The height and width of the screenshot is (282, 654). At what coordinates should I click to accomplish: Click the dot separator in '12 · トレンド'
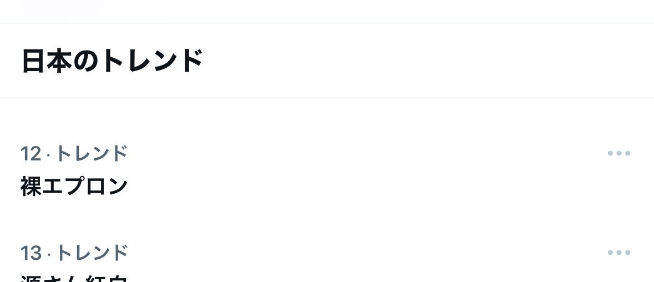pyautogui.click(x=49, y=154)
